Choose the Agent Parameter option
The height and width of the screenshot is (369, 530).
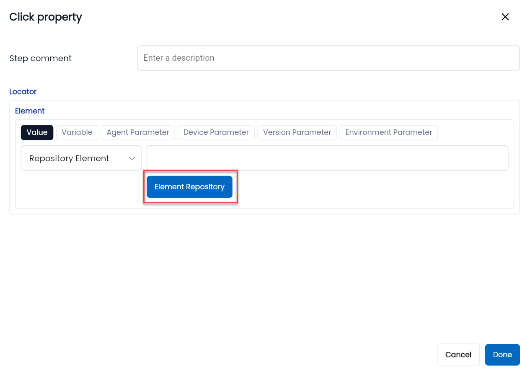click(138, 132)
